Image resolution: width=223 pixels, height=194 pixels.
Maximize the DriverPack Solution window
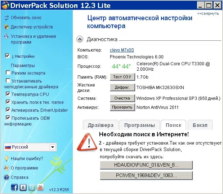click(x=209, y=5)
